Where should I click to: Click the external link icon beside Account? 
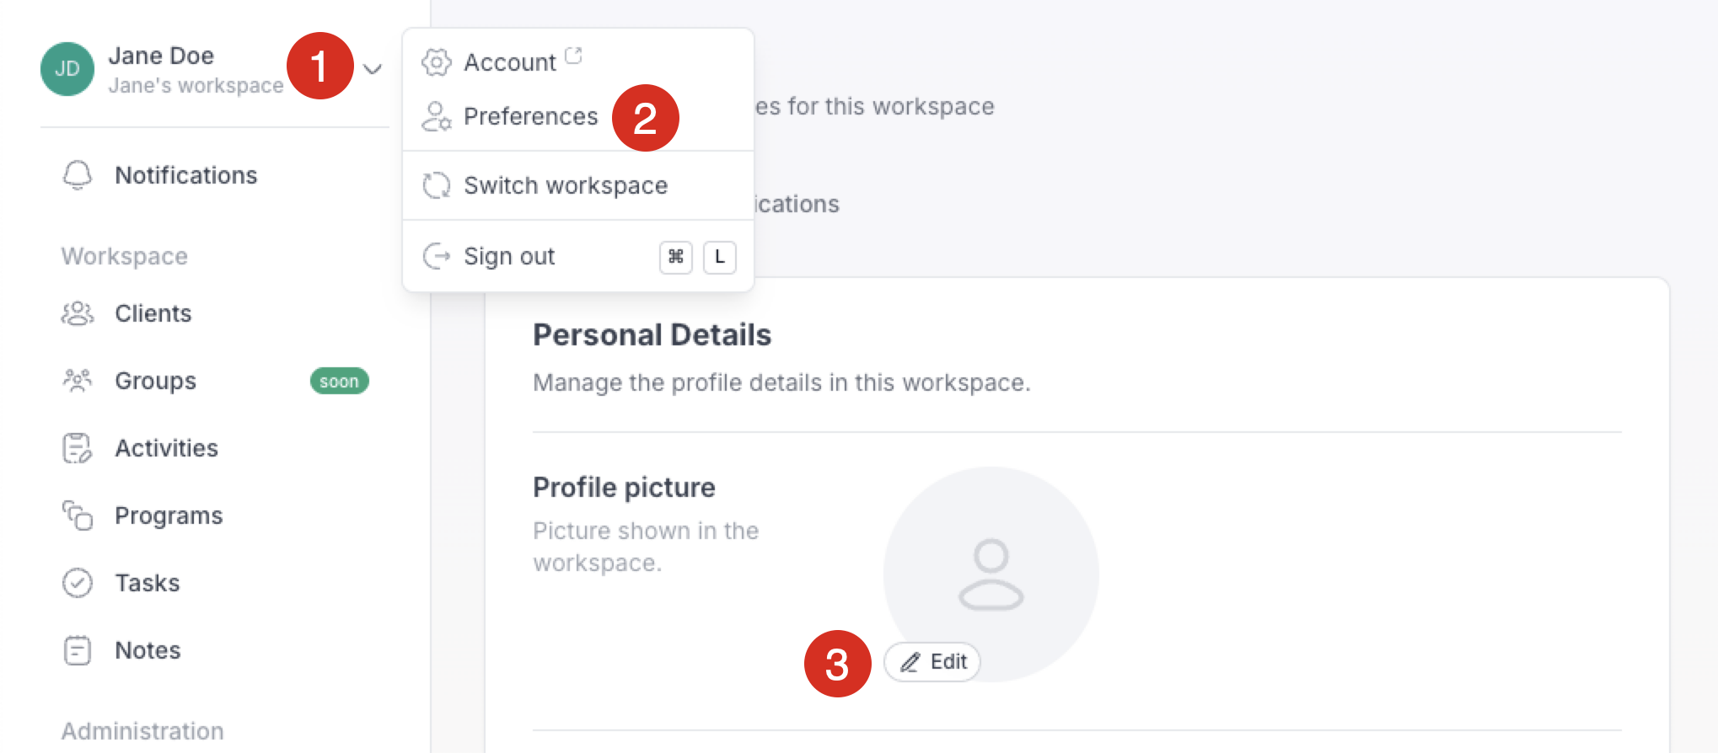click(x=574, y=56)
